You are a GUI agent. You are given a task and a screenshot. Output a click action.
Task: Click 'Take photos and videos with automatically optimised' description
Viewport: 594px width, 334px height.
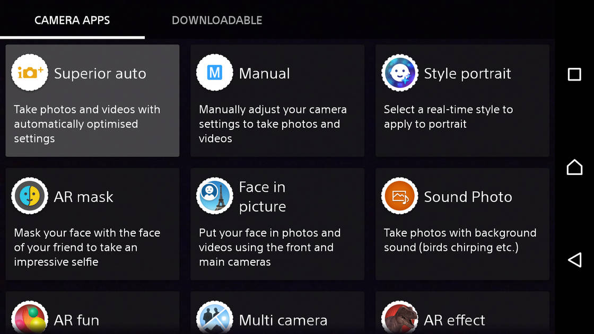click(x=87, y=124)
